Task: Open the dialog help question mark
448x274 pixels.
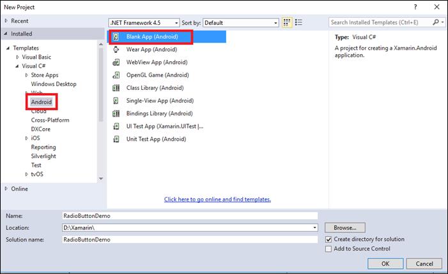Action: coord(415,7)
